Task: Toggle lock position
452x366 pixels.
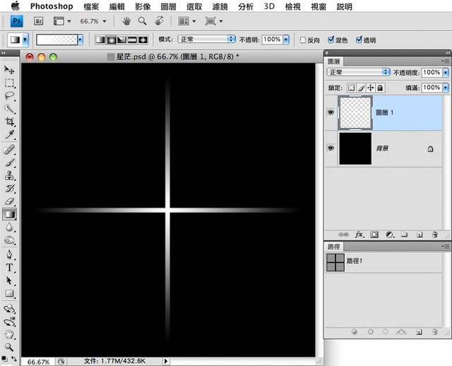Action: [x=371, y=88]
